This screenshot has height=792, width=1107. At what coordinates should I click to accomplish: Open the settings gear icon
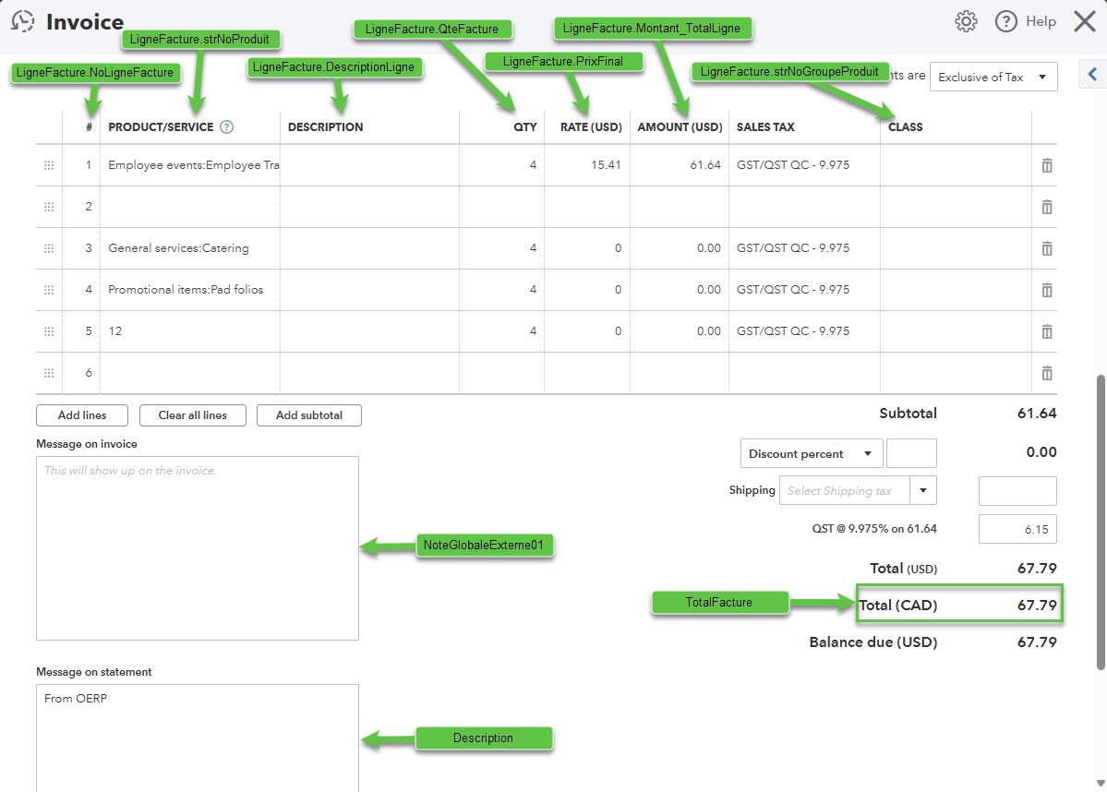pos(966,21)
